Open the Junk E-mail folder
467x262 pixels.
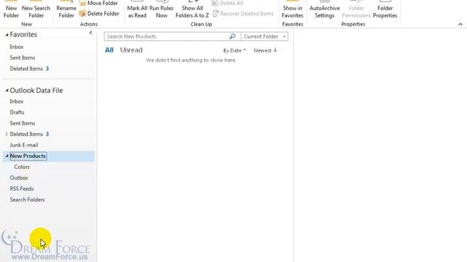coord(24,146)
